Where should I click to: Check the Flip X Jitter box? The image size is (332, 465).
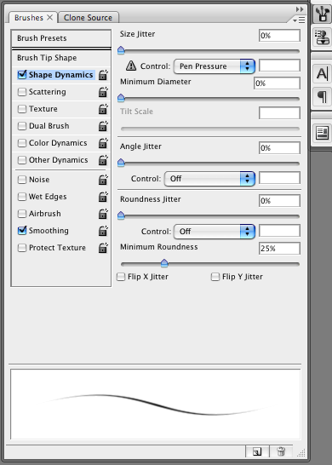click(x=121, y=277)
